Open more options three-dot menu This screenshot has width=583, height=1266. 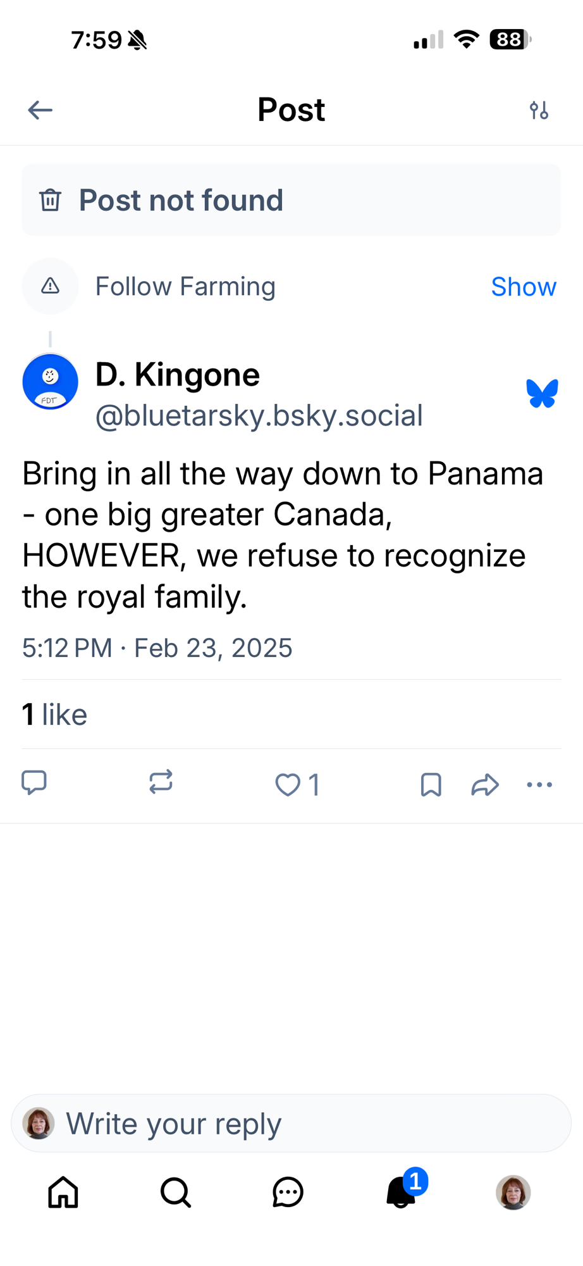point(539,785)
